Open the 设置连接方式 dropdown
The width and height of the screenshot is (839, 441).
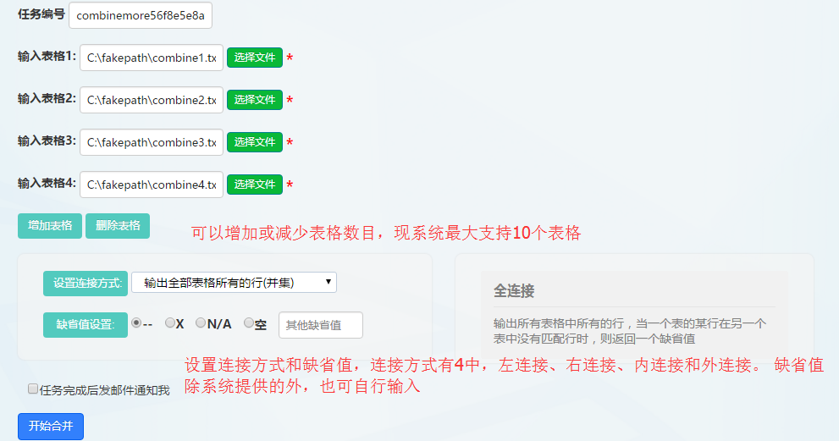tap(234, 283)
